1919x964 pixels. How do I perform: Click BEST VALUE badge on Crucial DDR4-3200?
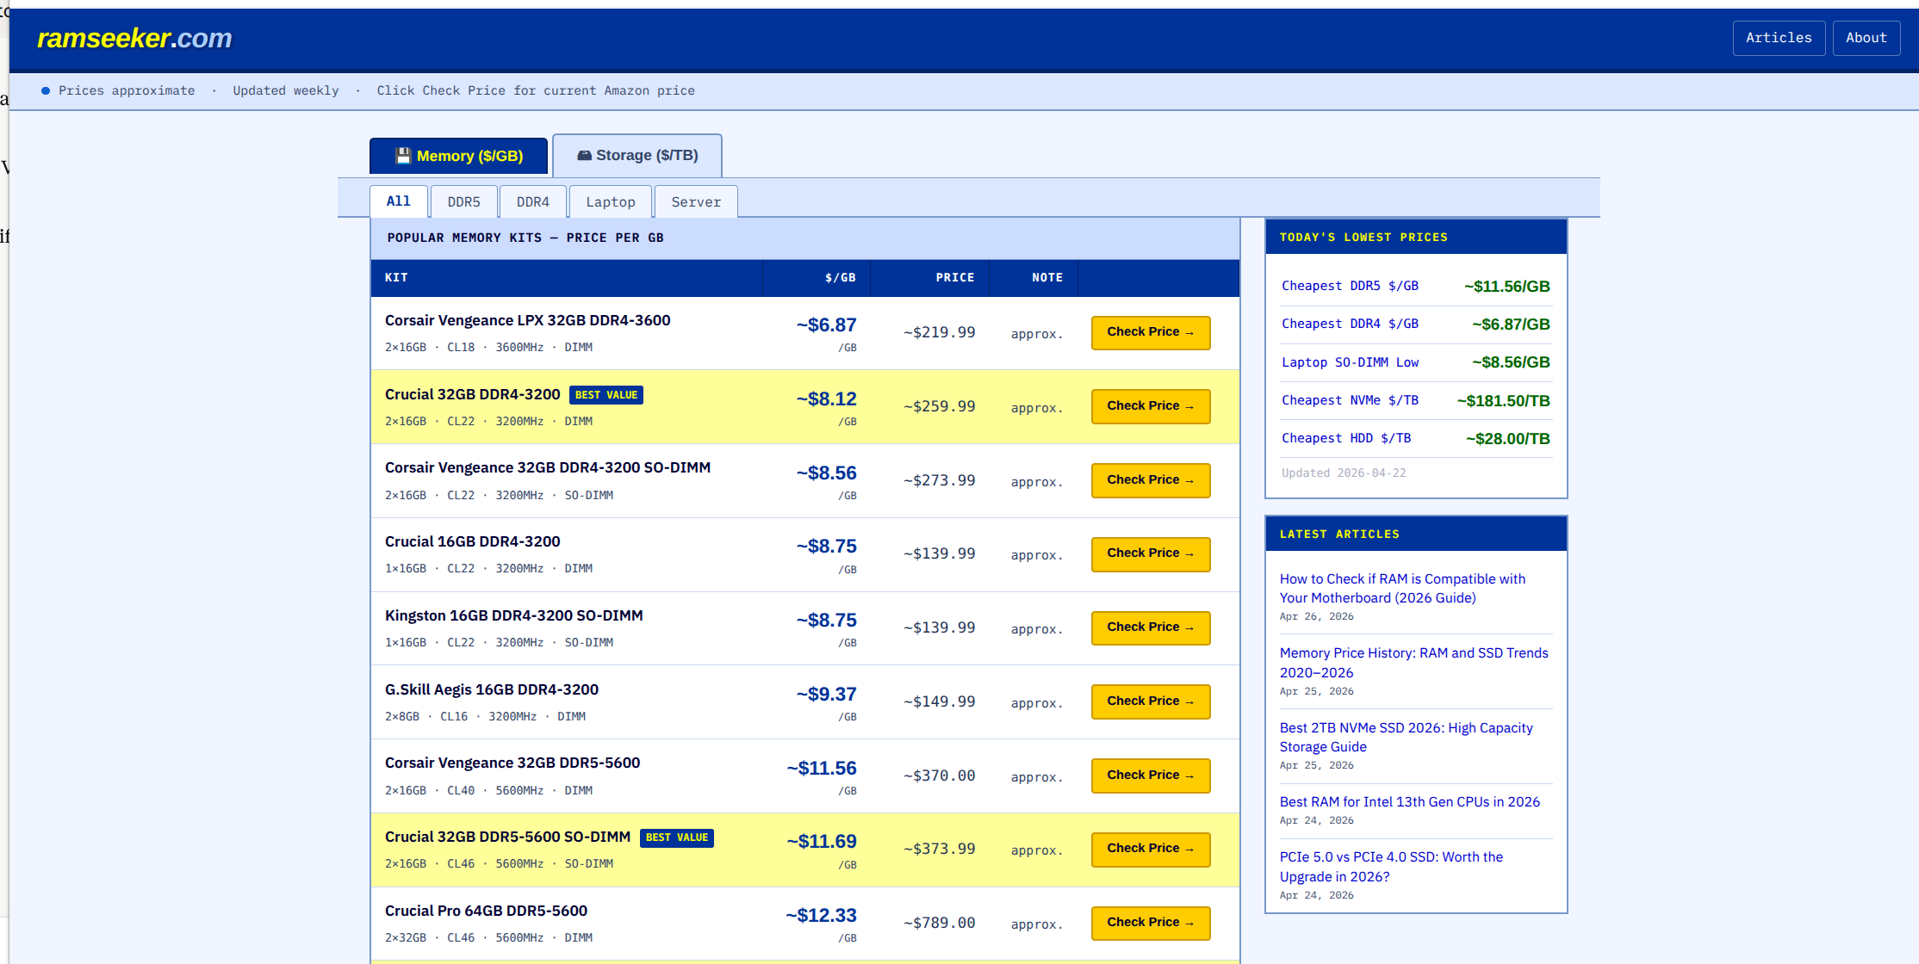point(606,395)
